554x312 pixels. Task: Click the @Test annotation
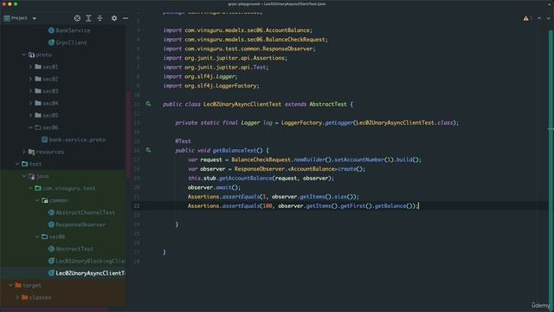point(183,141)
